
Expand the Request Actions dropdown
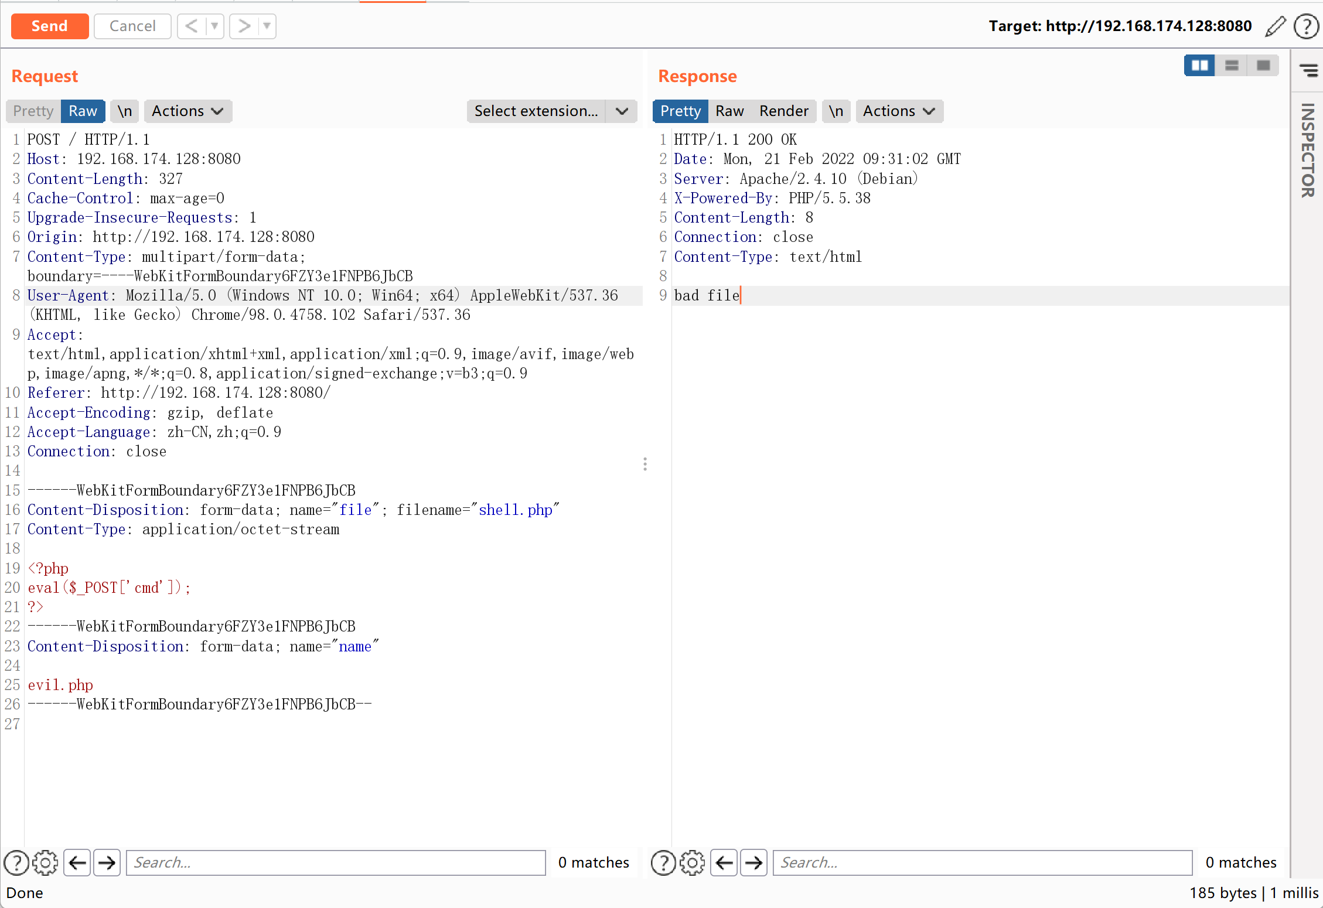click(187, 111)
